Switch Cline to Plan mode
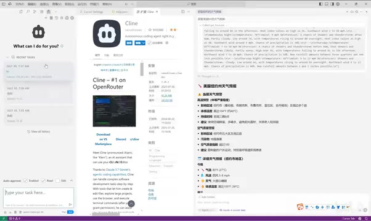 [x=63, y=212]
